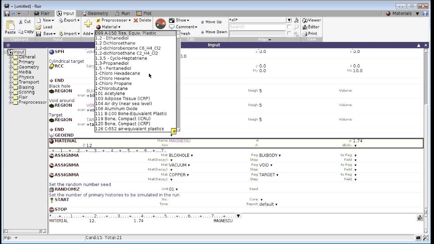The image size is (434, 244).
Task: Click the Save button
Action: click(x=45, y=34)
